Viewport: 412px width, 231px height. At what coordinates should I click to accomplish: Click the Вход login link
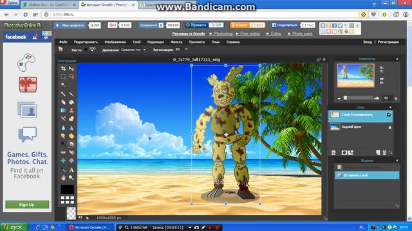pyautogui.click(x=368, y=42)
